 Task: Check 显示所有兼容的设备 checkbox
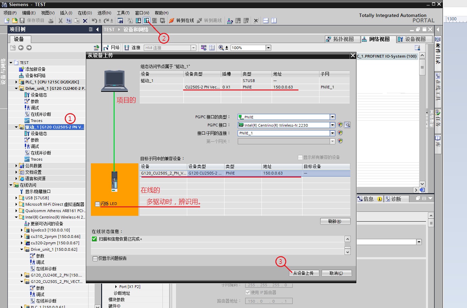pos(300,157)
